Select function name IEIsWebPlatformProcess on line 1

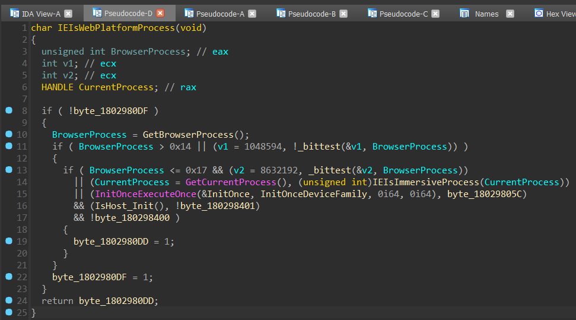[116, 28]
